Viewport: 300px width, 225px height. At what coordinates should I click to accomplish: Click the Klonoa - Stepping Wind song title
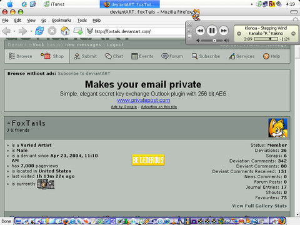(x=266, y=28)
